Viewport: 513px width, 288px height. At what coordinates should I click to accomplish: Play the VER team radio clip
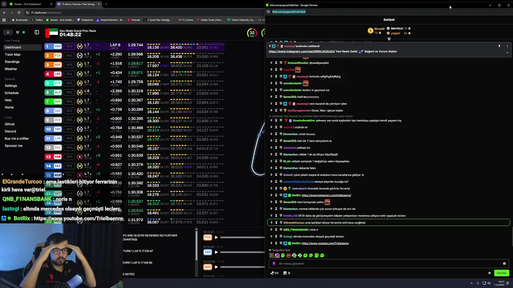point(216,252)
